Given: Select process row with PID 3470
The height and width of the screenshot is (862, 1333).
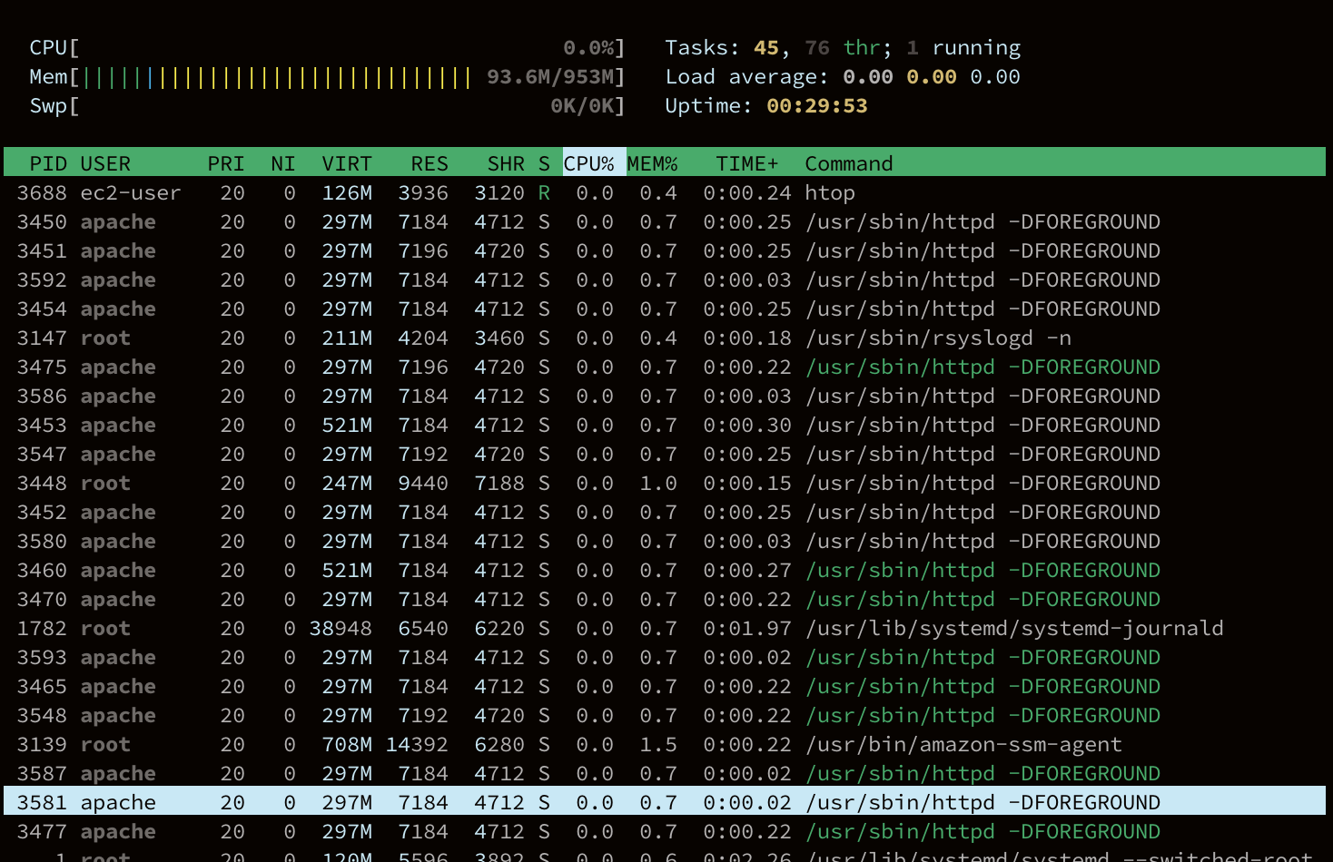Looking at the screenshot, I should point(665,599).
